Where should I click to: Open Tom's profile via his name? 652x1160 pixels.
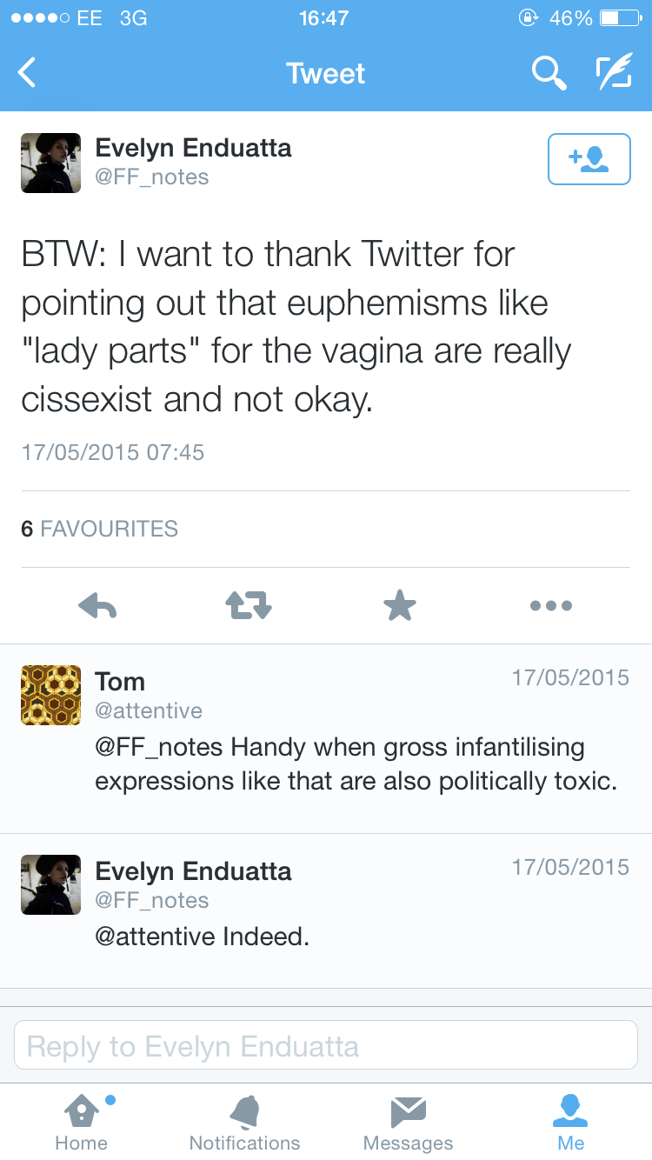[x=120, y=682]
